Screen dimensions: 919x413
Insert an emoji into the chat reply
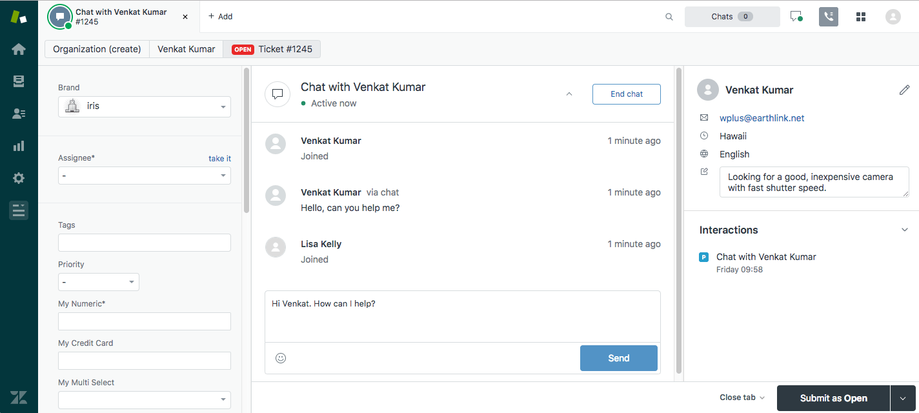click(x=281, y=358)
